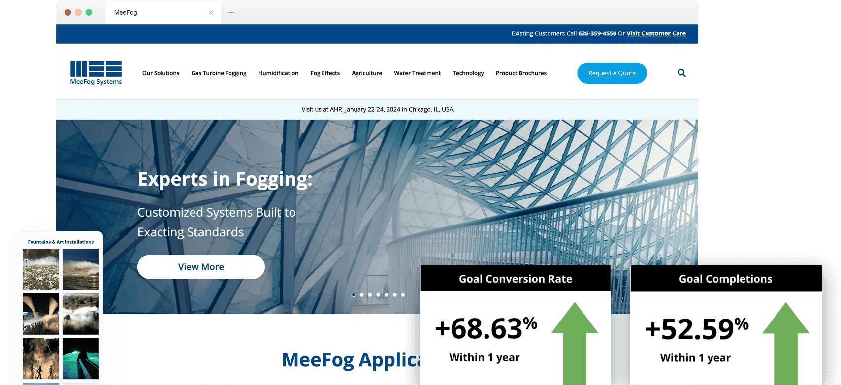This screenshot has width=841, height=385.
Task: Open the Gas Turbine Fogging menu
Action: 219,73
